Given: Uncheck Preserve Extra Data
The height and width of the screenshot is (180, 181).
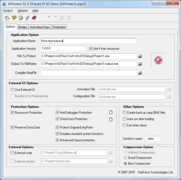Looking at the screenshot, I should coord(12,127).
